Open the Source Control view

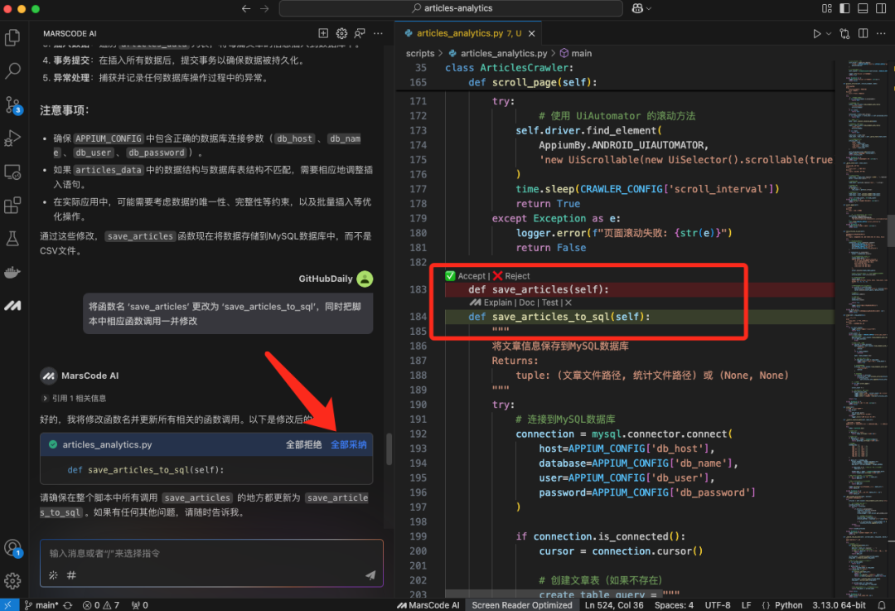[12, 105]
